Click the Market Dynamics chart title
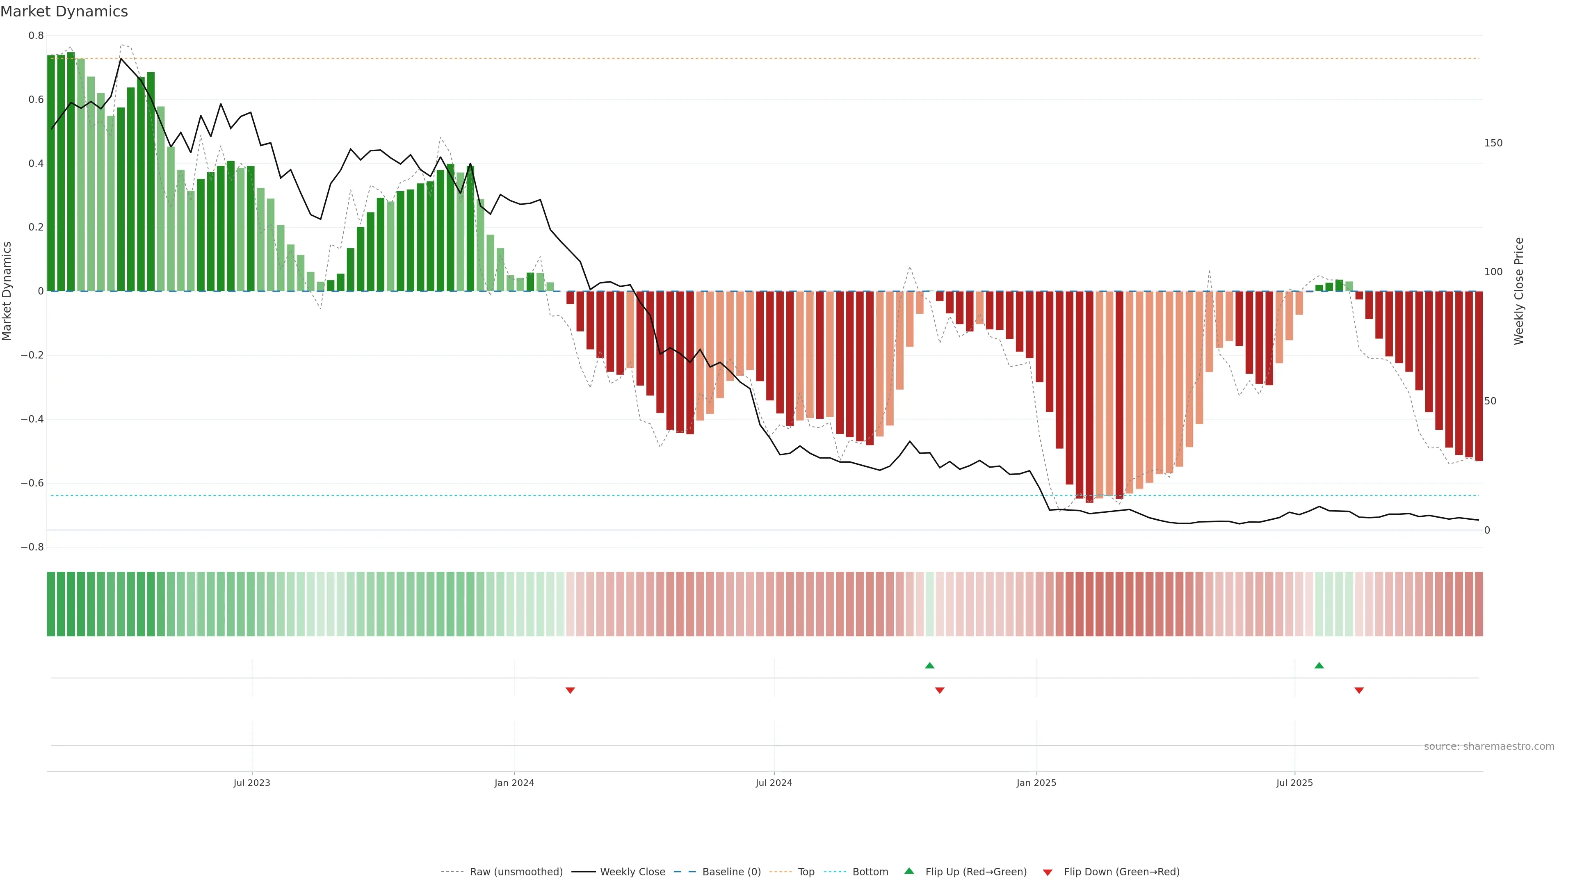This screenshot has height=886, width=1575. coord(64,11)
